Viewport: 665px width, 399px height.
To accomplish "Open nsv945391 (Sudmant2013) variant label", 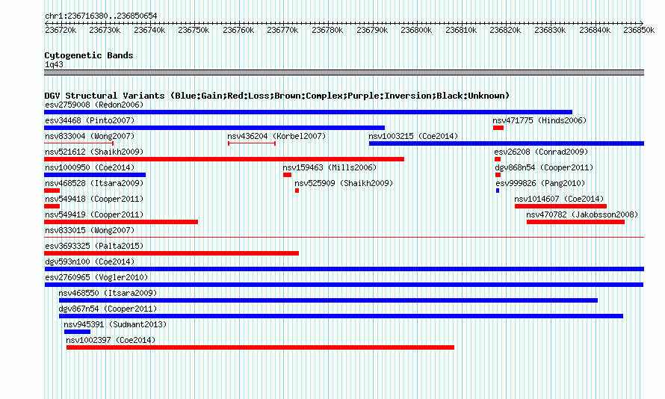I will coord(115,324).
